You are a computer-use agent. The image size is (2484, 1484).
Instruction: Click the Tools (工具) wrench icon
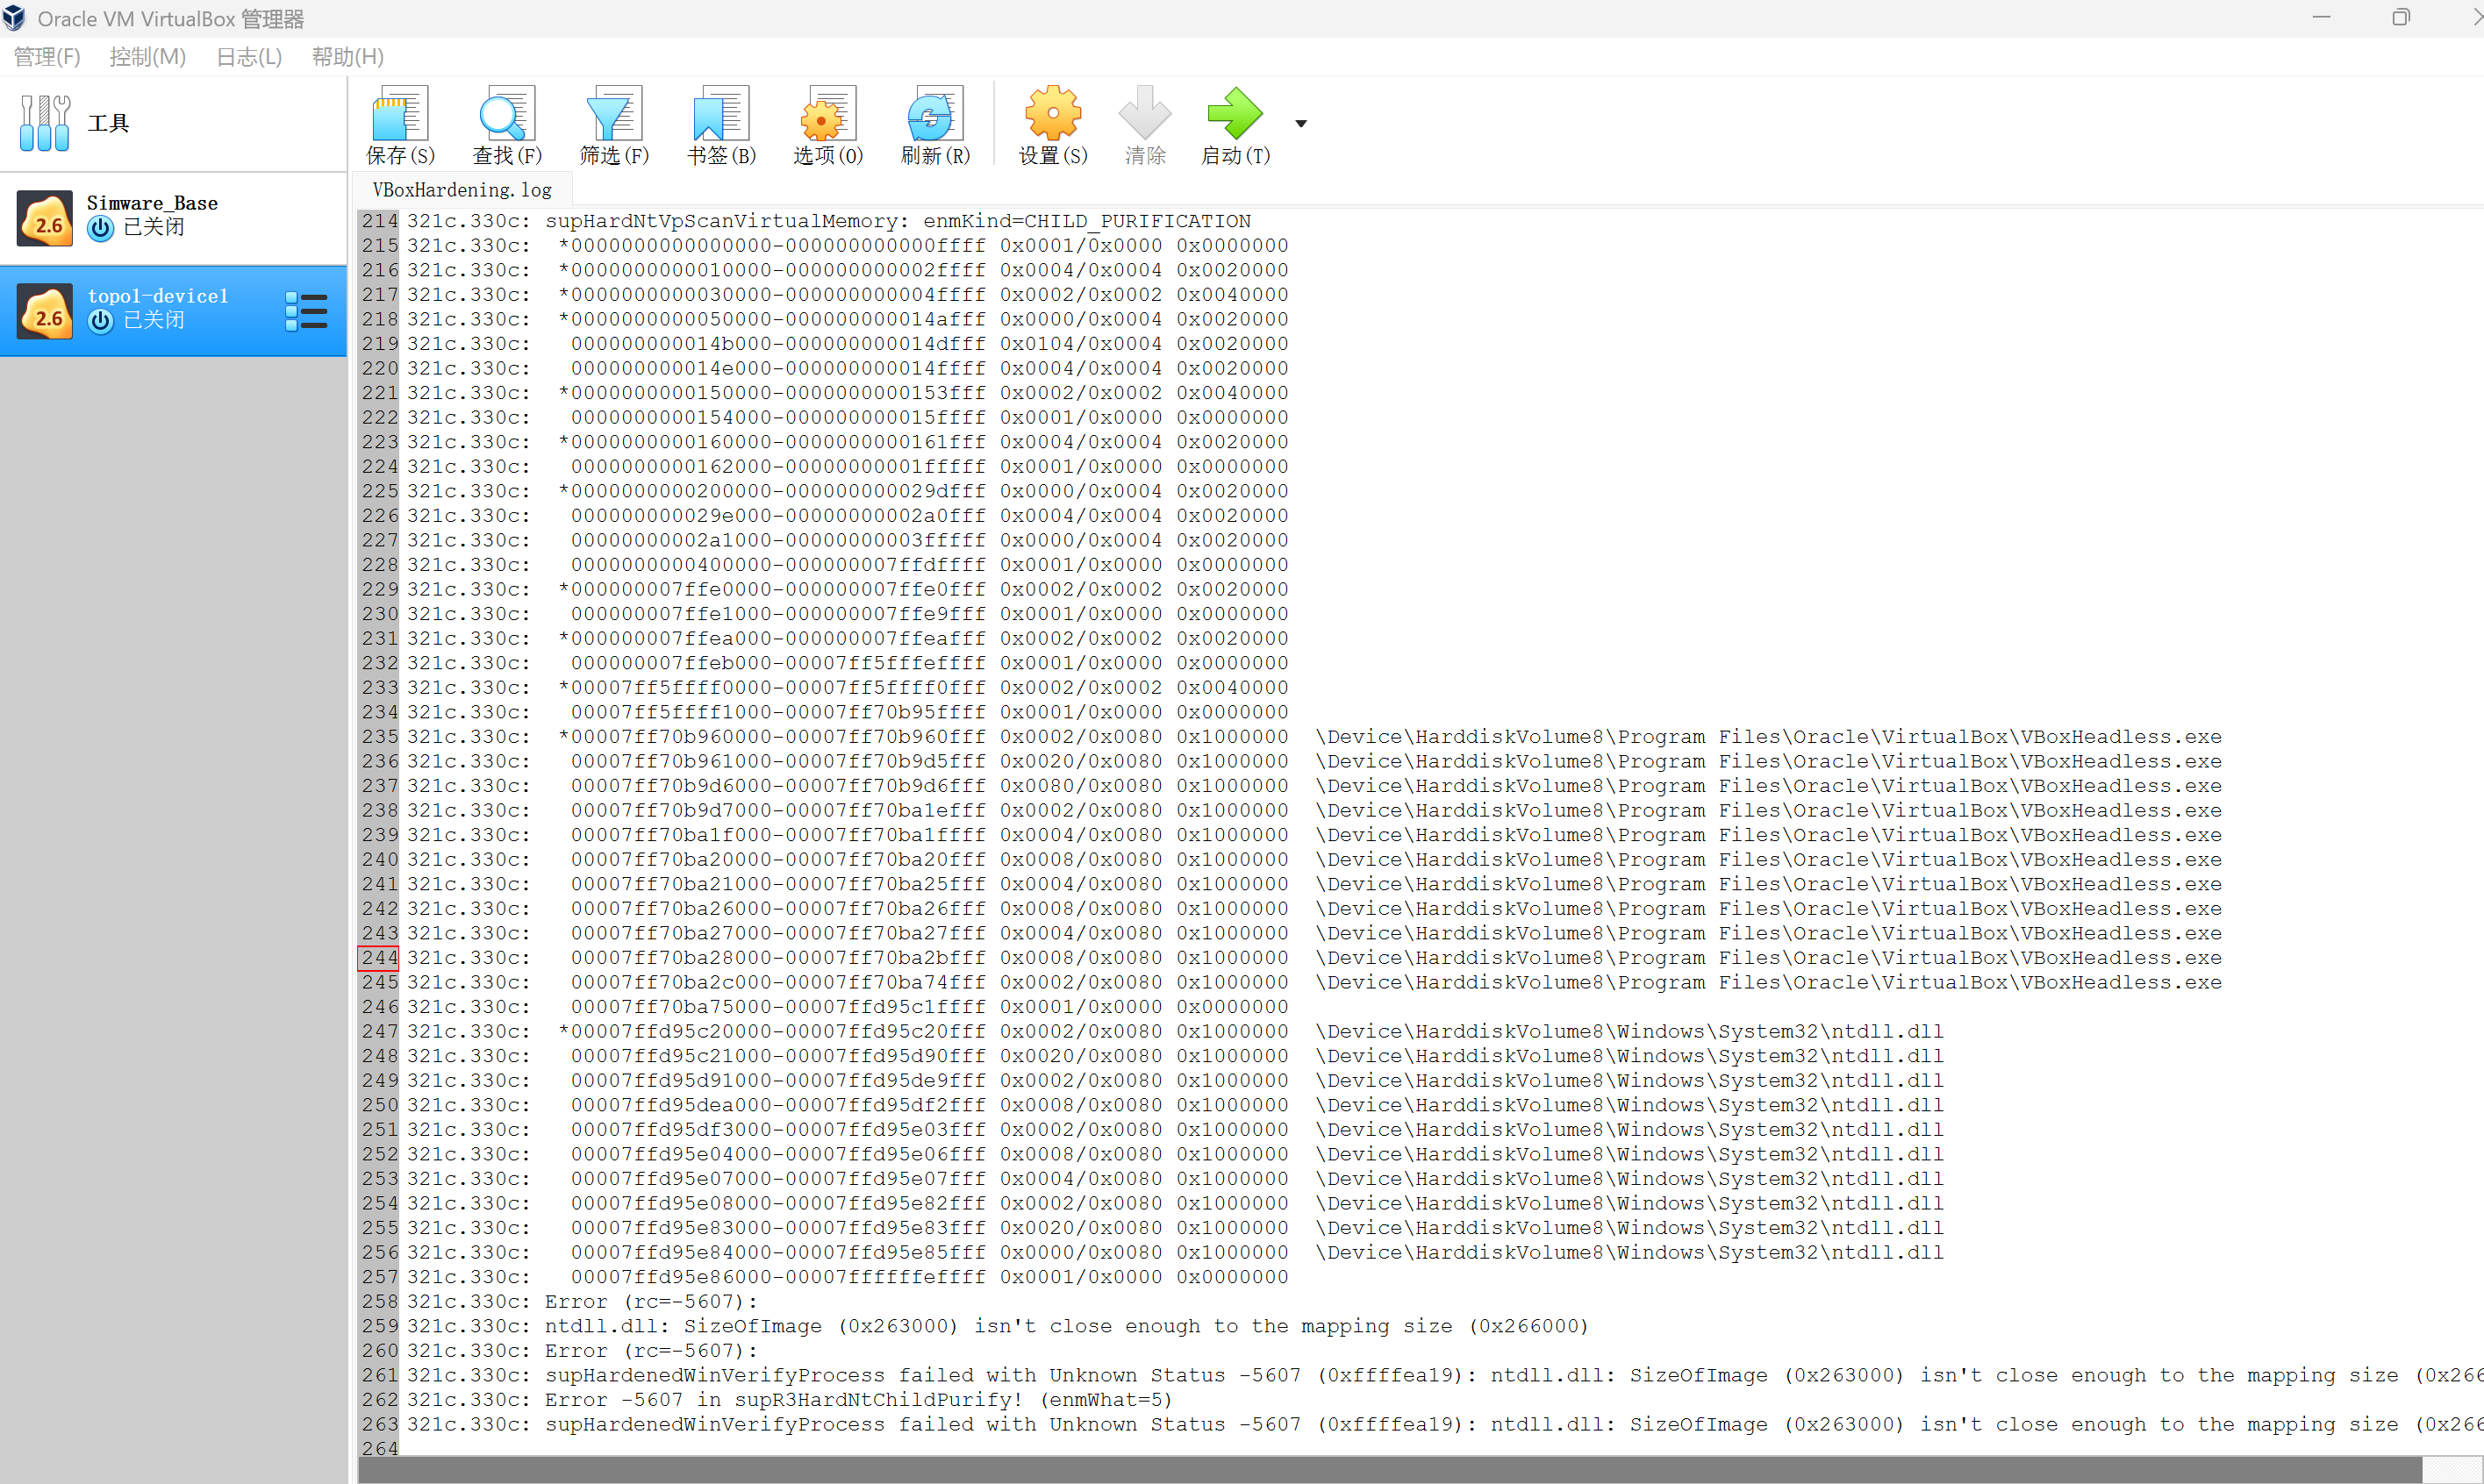45,123
